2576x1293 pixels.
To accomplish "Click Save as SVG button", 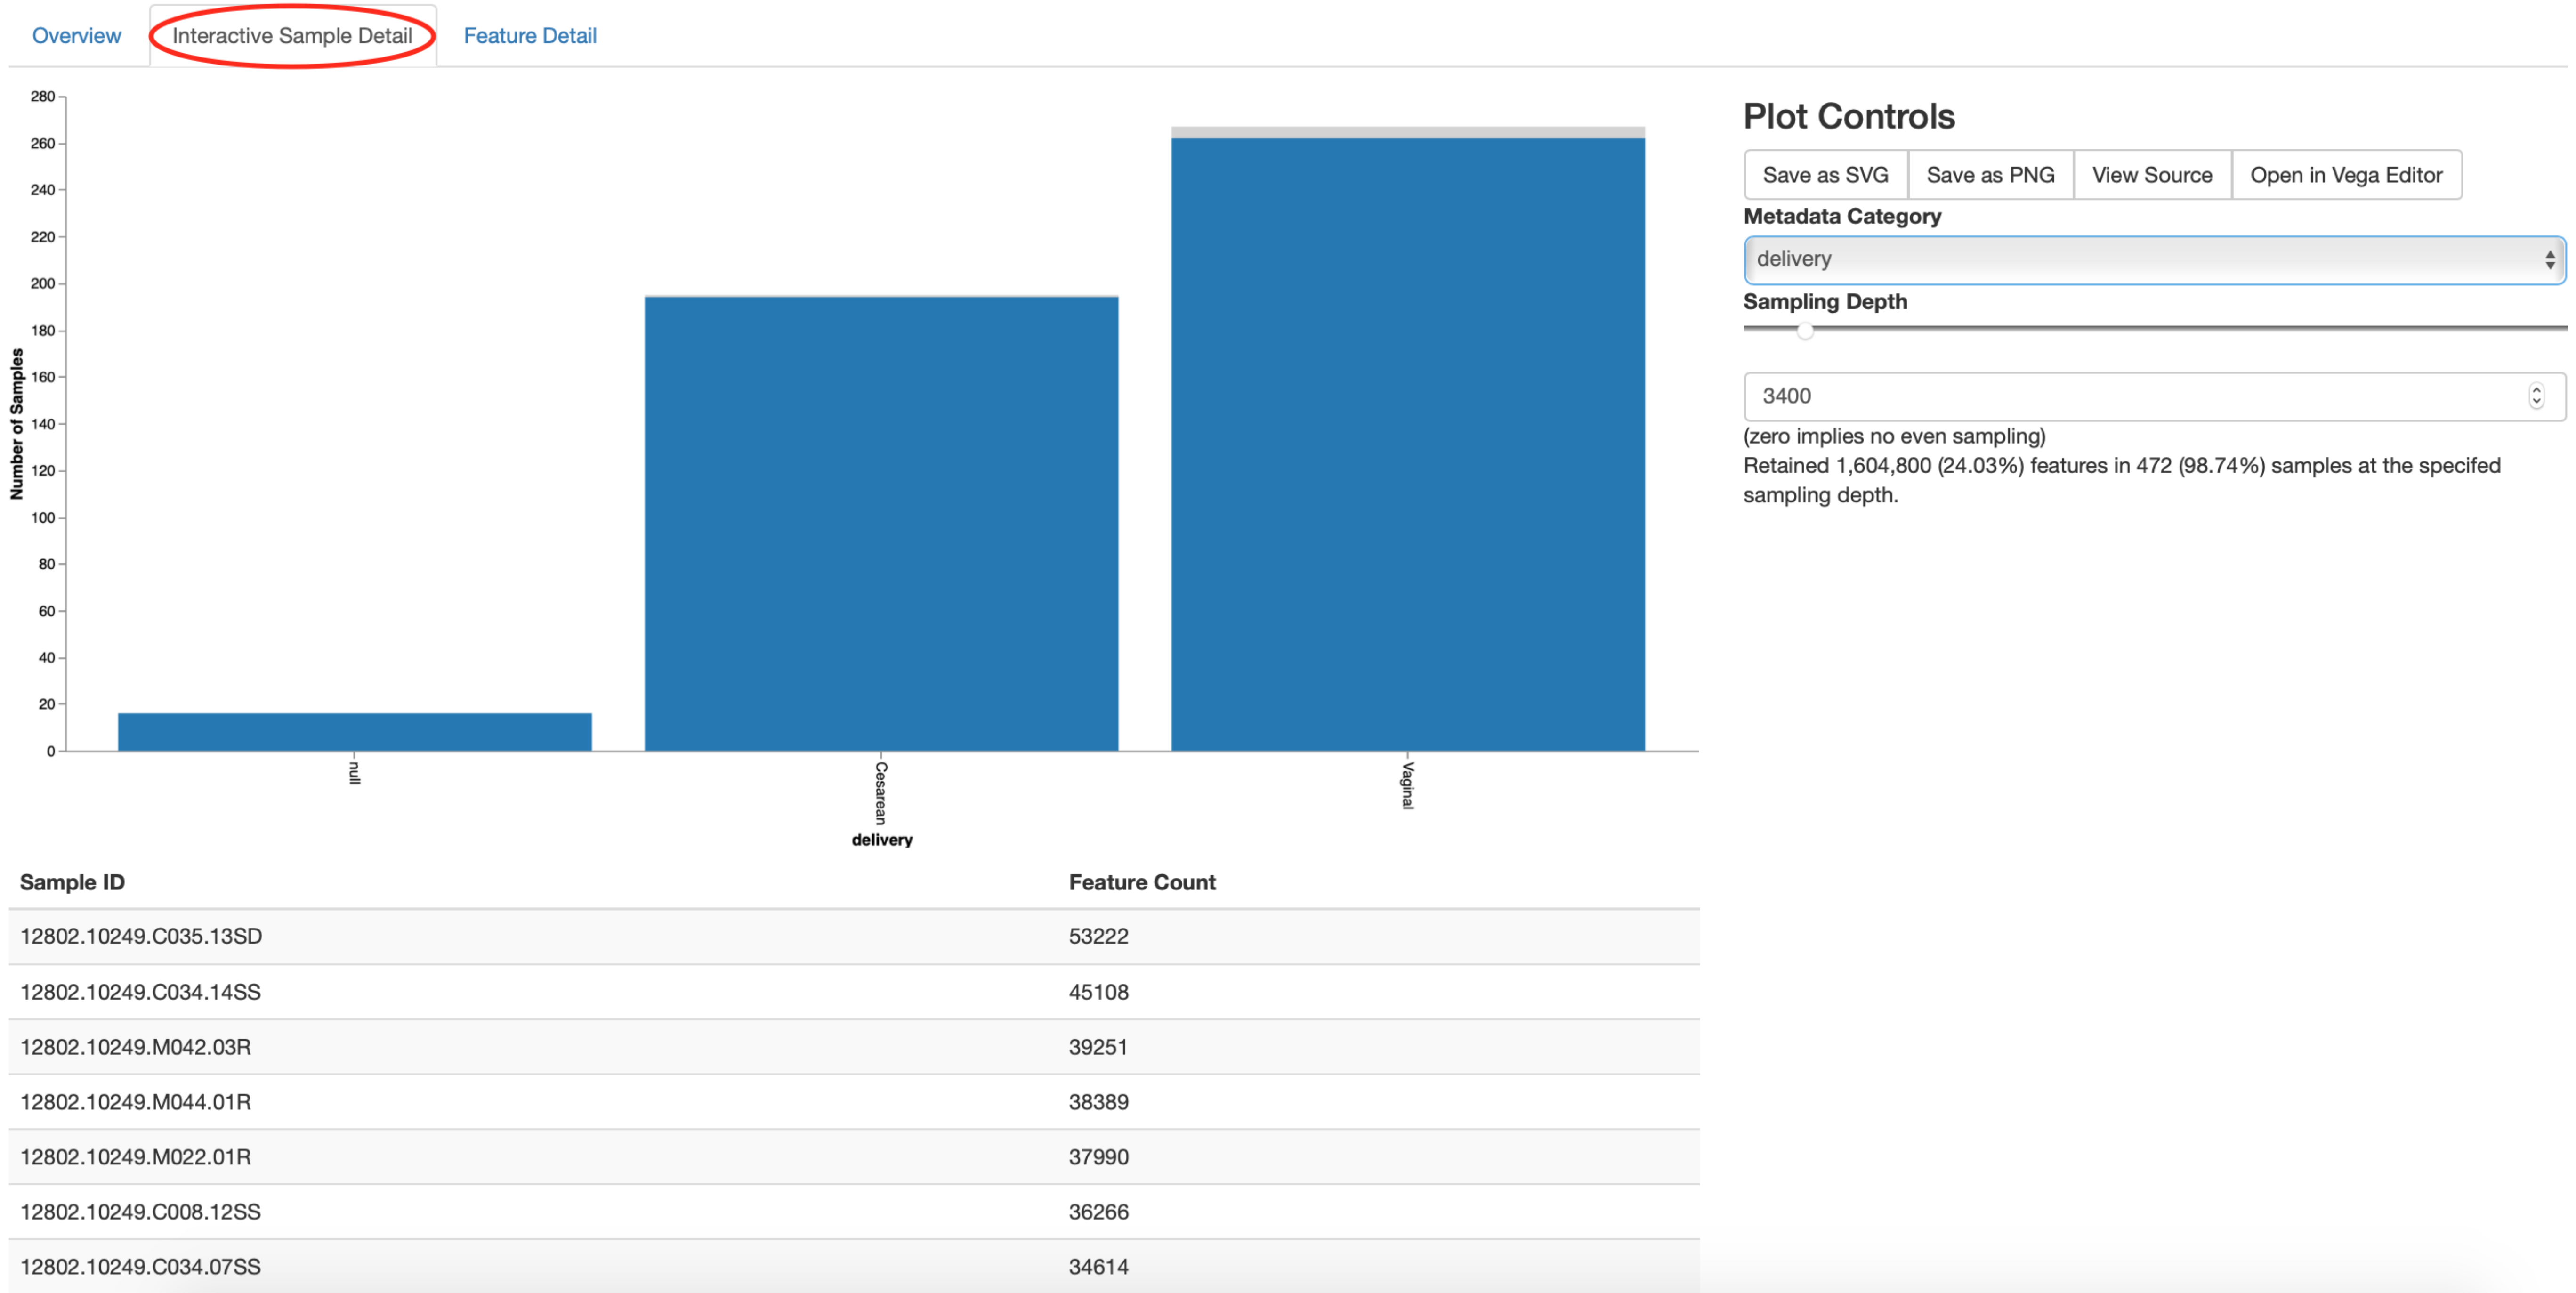I will [1825, 175].
